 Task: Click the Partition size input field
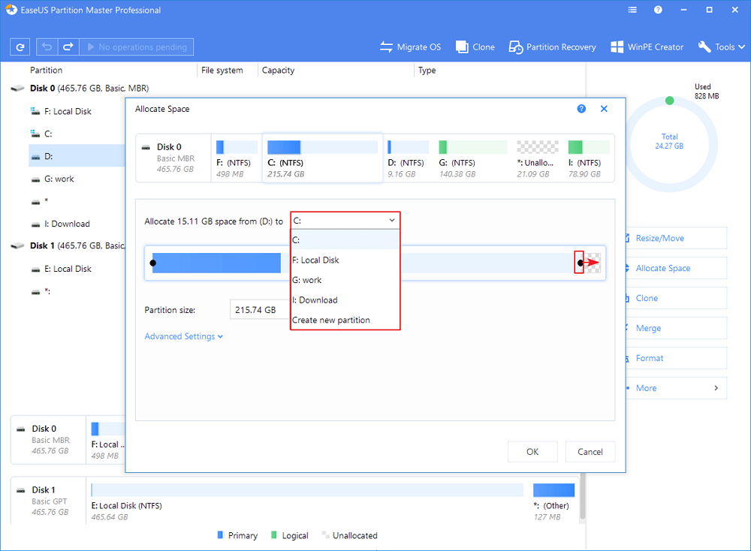(x=260, y=310)
